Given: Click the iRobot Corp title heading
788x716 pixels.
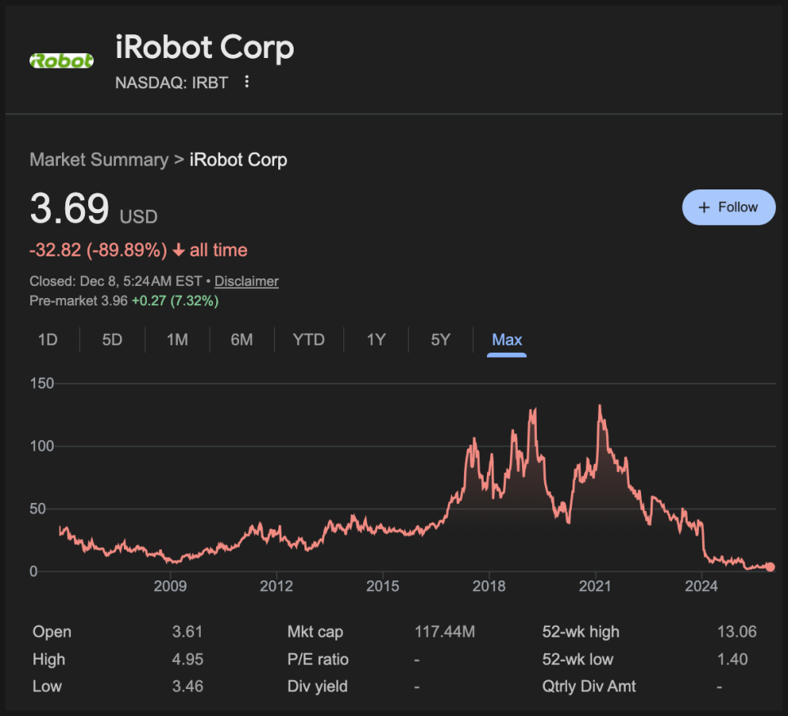Looking at the screenshot, I should click(205, 48).
